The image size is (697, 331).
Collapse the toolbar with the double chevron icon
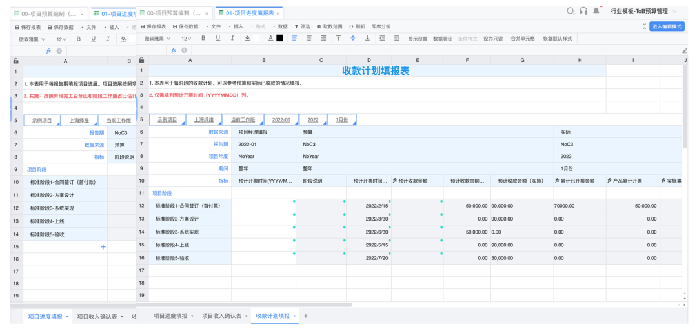(644, 26)
